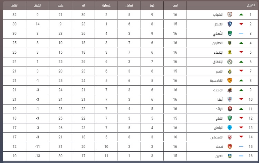
Task: Click the القادسية orange crest
Action: pyautogui.click(x=230, y=80)
